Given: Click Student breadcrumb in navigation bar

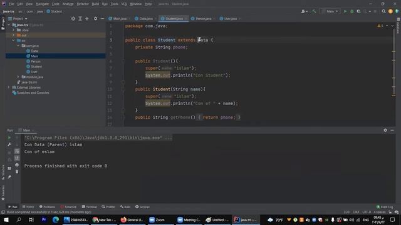Looking at the screenshot, I should coord(55,11).
